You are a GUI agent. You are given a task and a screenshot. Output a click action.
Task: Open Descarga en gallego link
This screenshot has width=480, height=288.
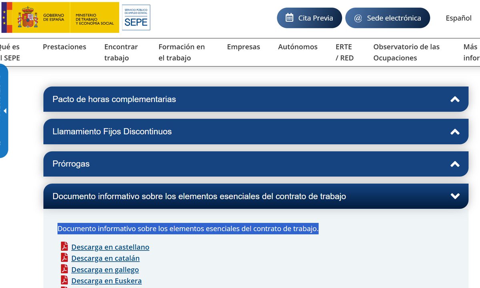tap(105, 270)
